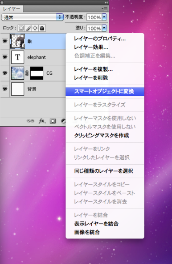Toggle visibility of the CG layer
172x264 pixels.
pyautogui.click(x=5, y=73)
